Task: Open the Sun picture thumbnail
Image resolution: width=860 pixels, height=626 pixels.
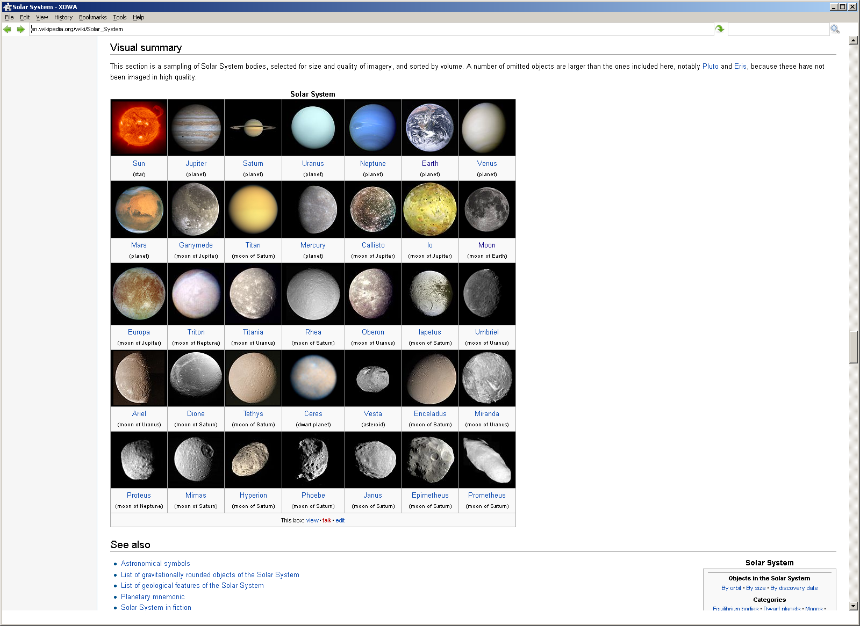Action: tap(139, 128)
